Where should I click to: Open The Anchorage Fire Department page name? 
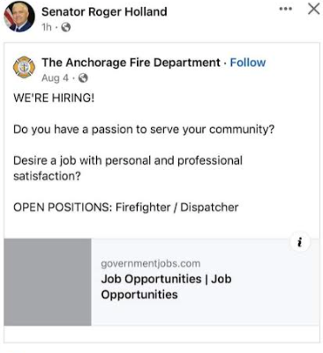tap(131, 63)
